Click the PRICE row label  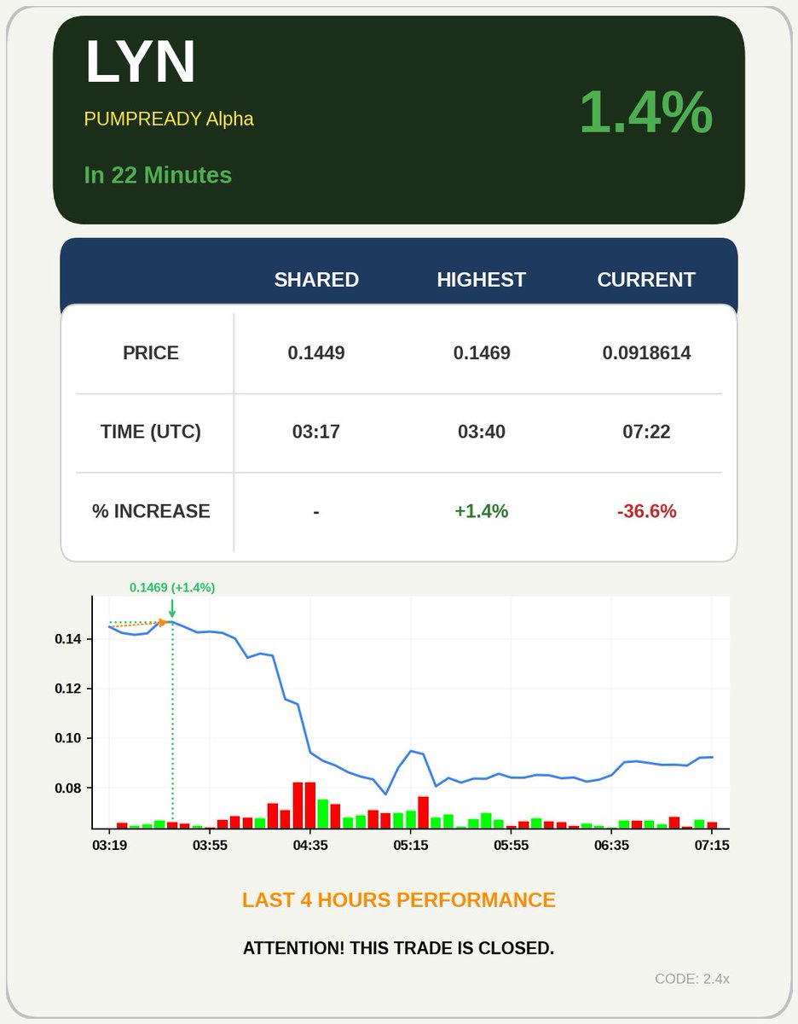pyautogui.click(x=151, y=353)
